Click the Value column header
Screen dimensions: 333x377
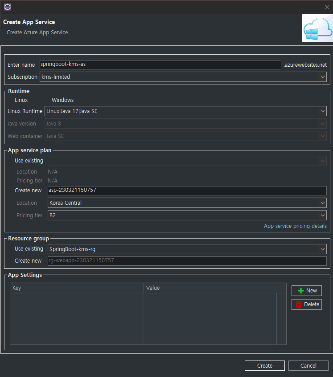pyautogui.click(x=210, y=288)
